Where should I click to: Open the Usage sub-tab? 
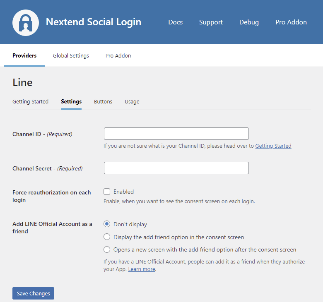[132, 102]
